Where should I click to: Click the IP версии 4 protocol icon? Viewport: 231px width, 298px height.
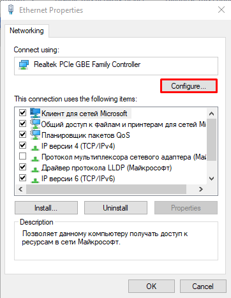click(x=35, y=147)
